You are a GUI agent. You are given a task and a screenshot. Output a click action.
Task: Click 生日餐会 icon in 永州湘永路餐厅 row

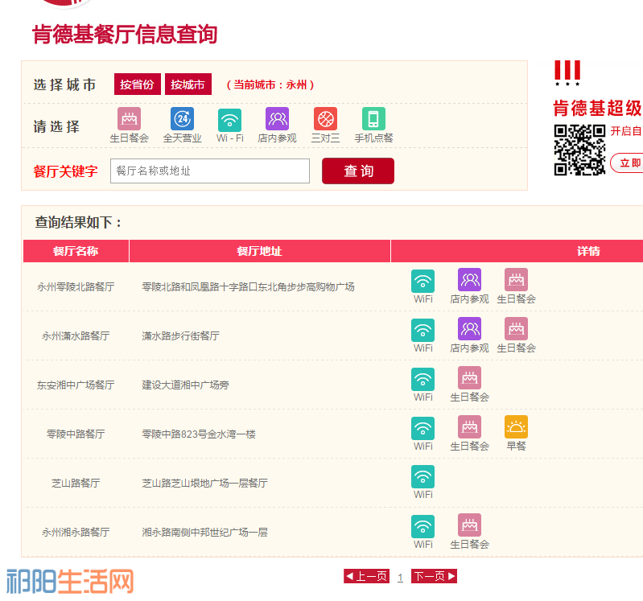(469, 525)
